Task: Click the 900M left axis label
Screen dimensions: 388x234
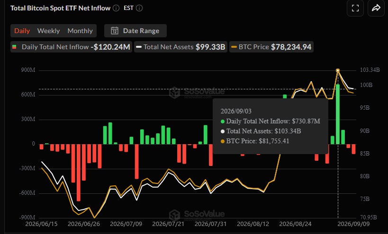Action: pyautogui.click(x=28, y=70)
